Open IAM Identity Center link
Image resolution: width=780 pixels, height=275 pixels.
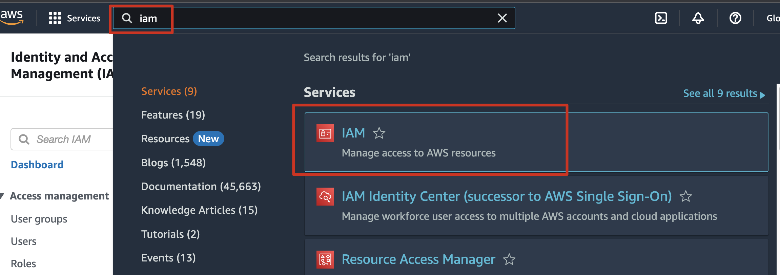point(507,196)
